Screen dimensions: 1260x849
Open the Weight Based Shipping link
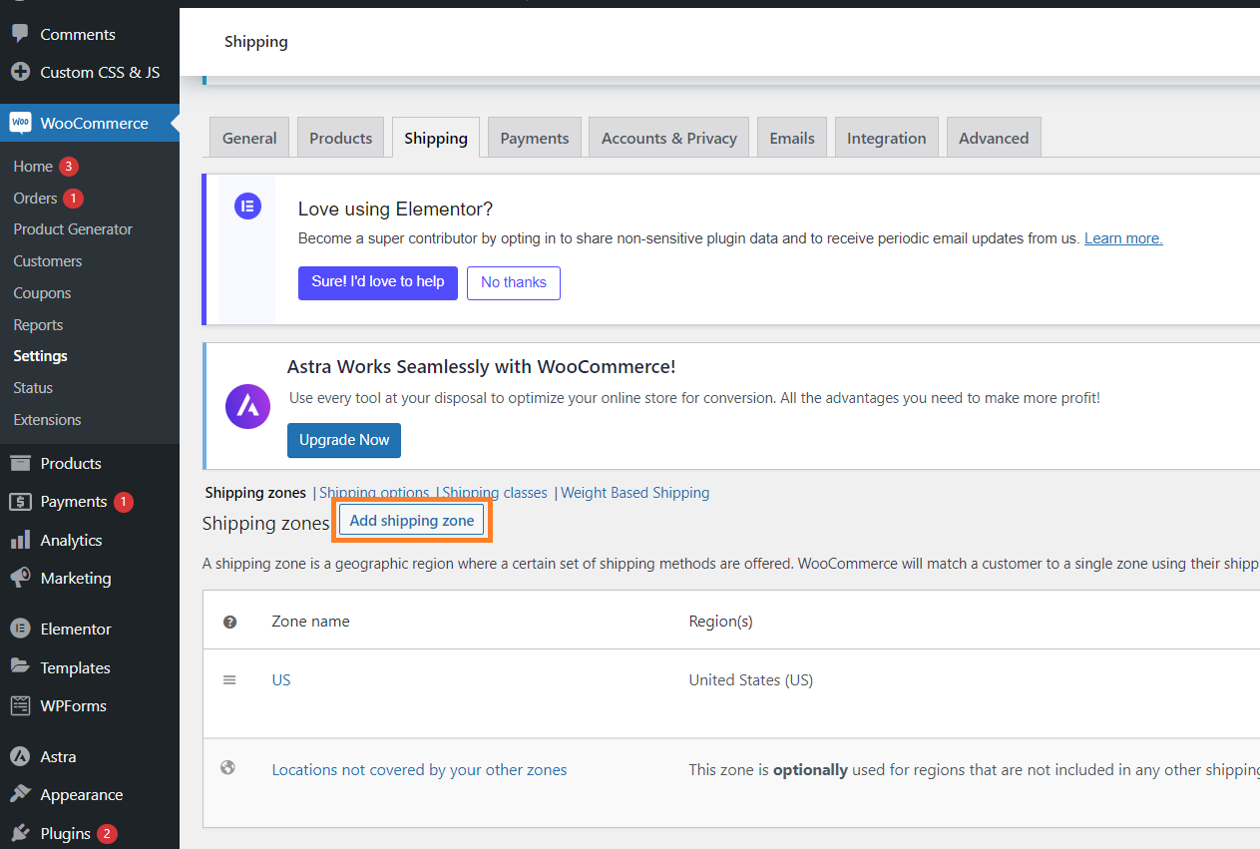(x=635, y=493)
